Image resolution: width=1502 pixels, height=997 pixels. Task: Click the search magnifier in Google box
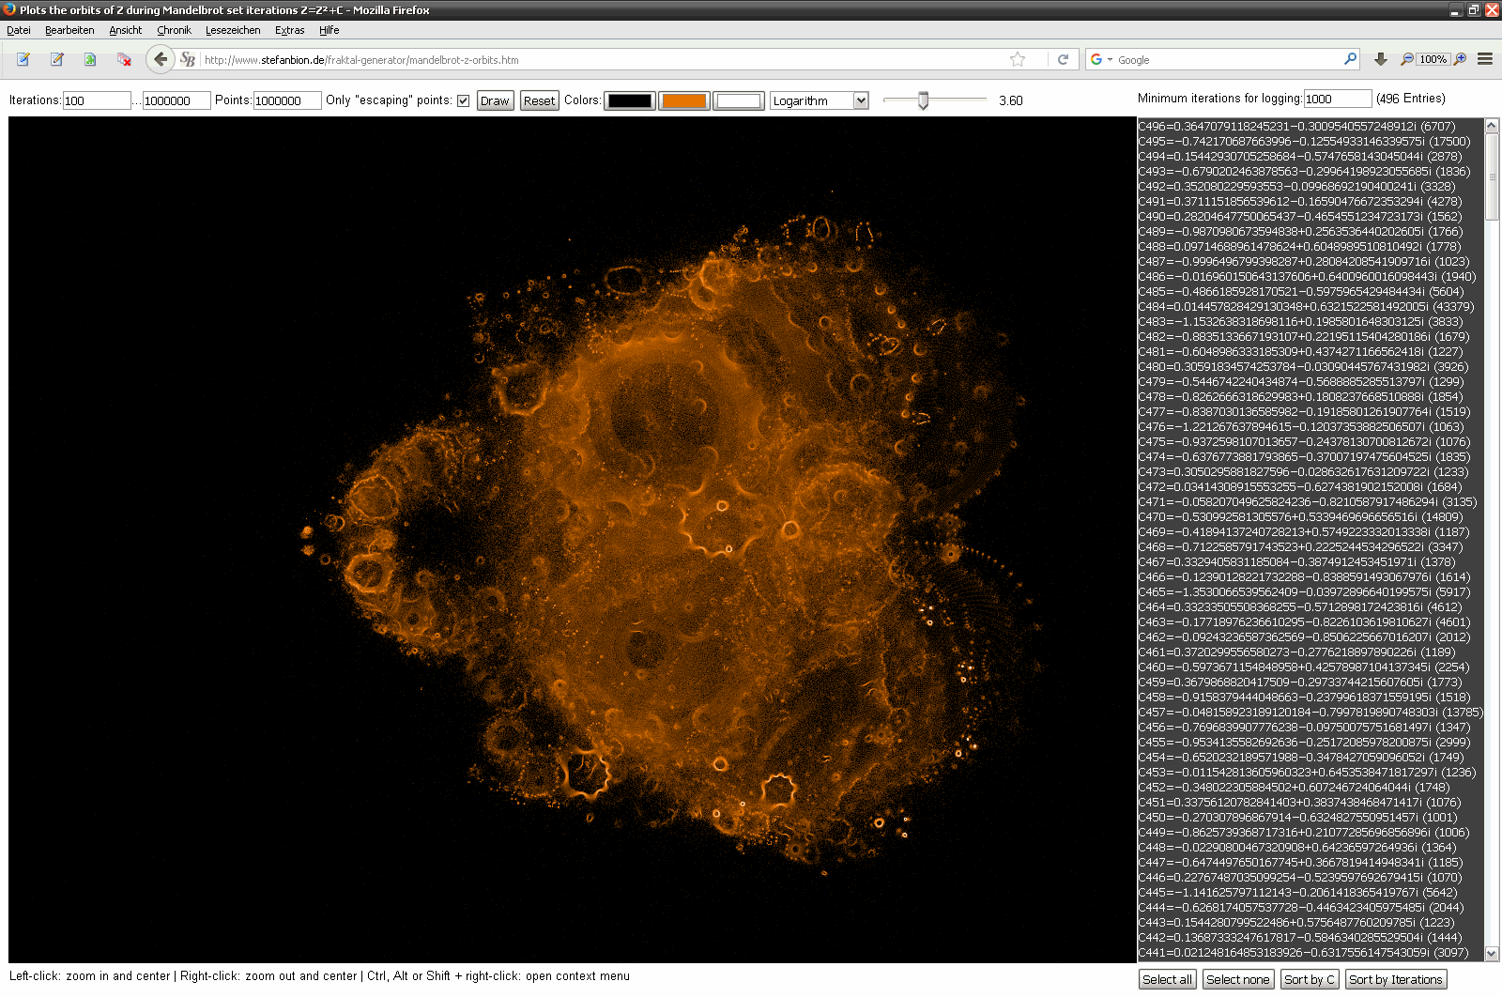click(1350, 59)
